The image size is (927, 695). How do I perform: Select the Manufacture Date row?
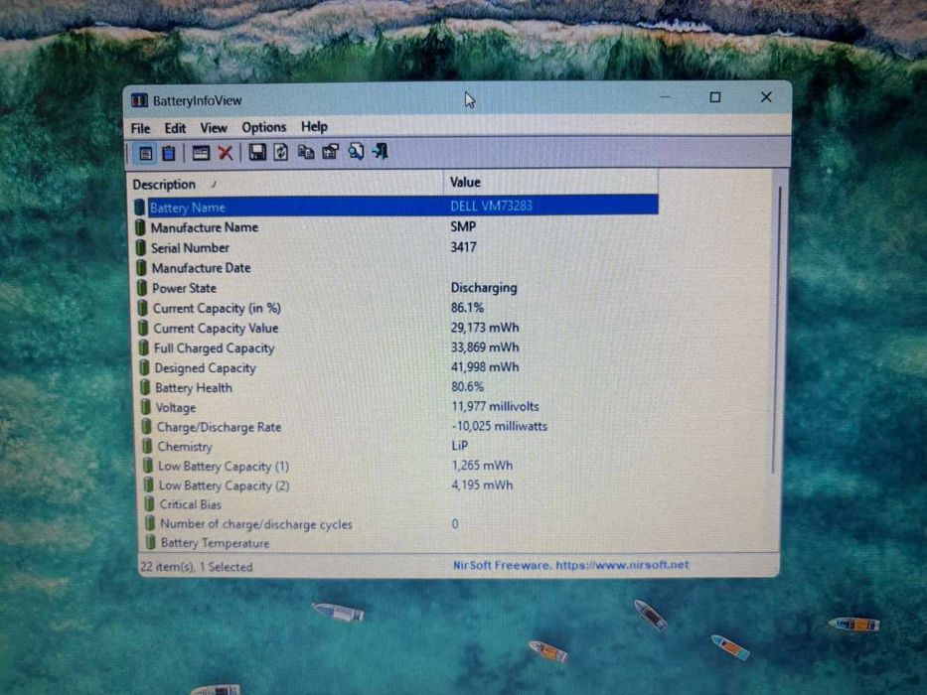point(396,268)
